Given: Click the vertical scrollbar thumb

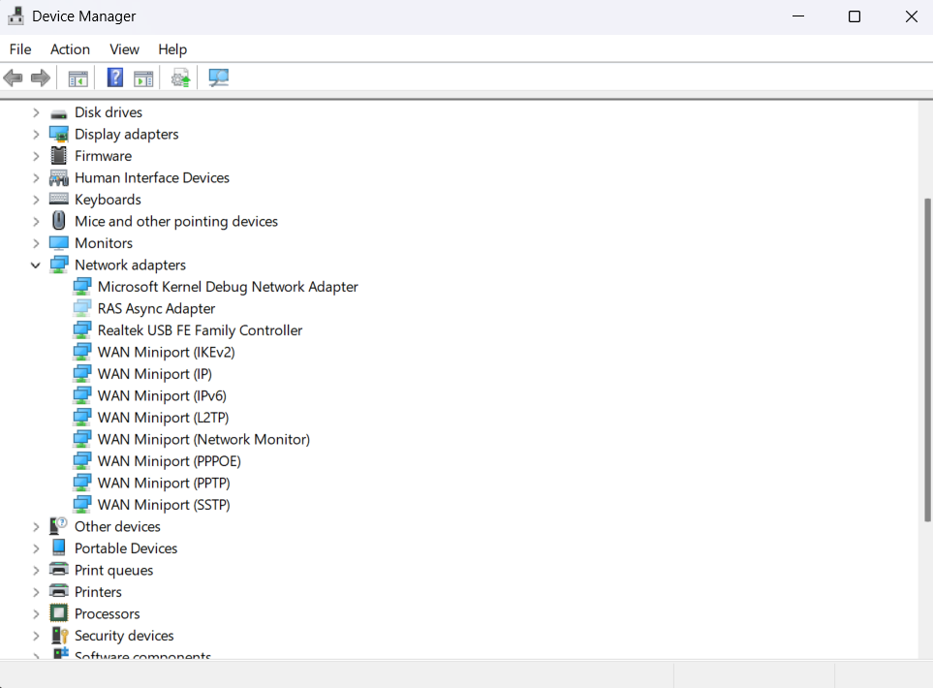Looking at the screenshot, I should coord(927,360).
